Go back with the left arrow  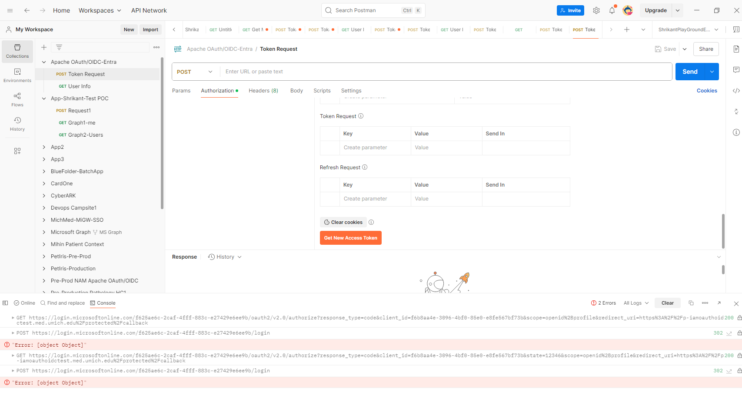tap(27, 10)
